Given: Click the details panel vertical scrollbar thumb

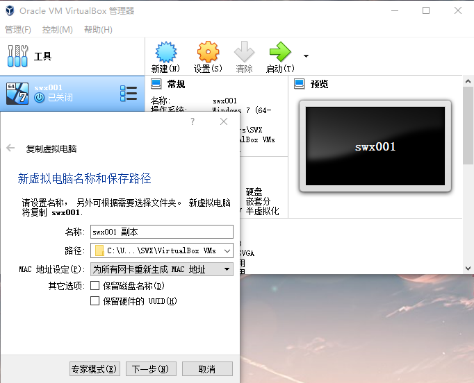Looking at the screenshot, I should tap(468, 126).
